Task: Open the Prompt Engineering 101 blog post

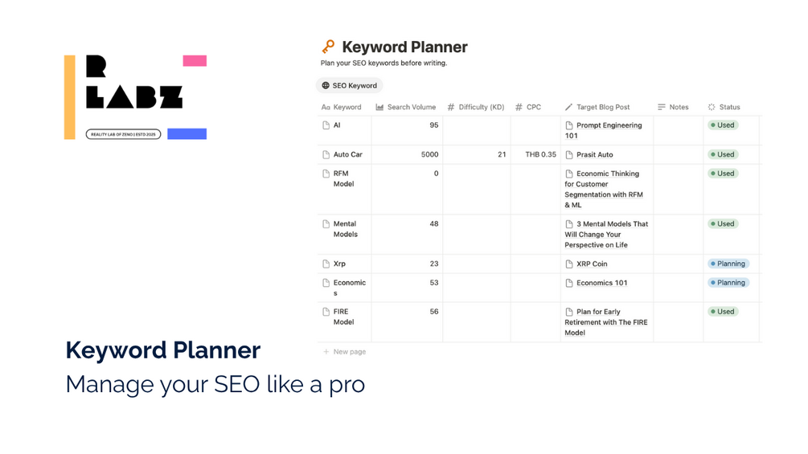Action: 609,125
